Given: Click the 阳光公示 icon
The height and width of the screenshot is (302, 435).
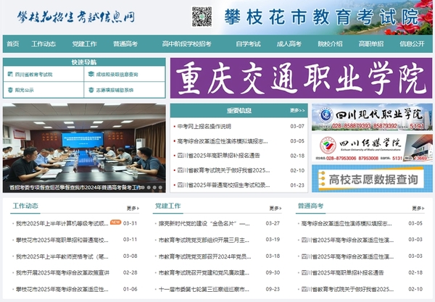Looking at the screenshot, I should pos(10,90).
